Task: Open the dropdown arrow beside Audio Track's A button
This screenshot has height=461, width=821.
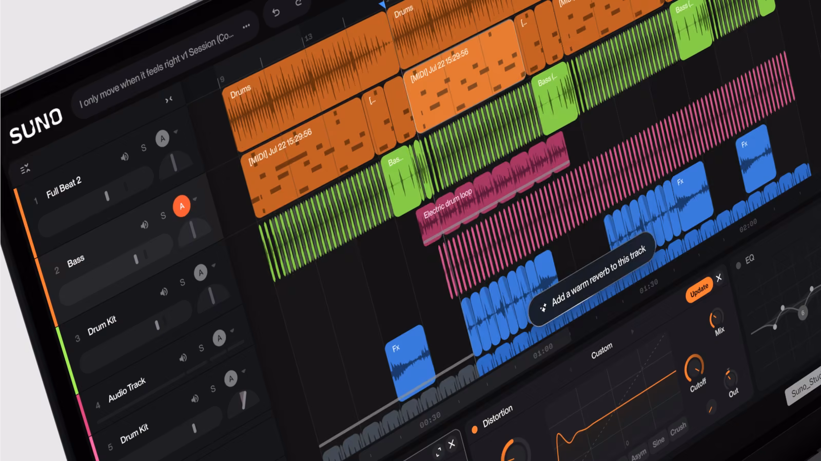Action: 232,331
